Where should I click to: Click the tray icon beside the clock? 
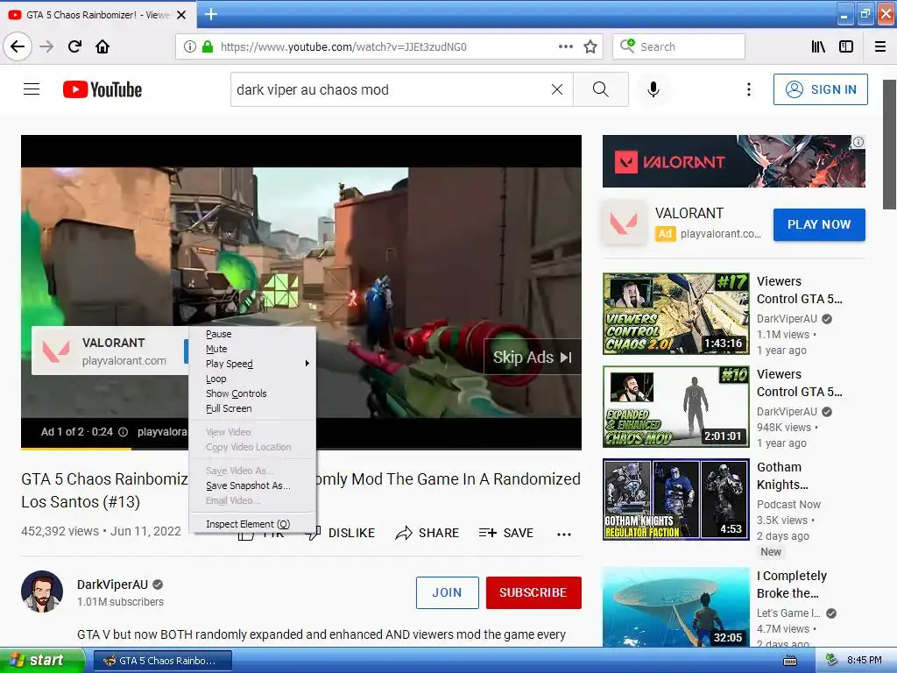[831, 661]
